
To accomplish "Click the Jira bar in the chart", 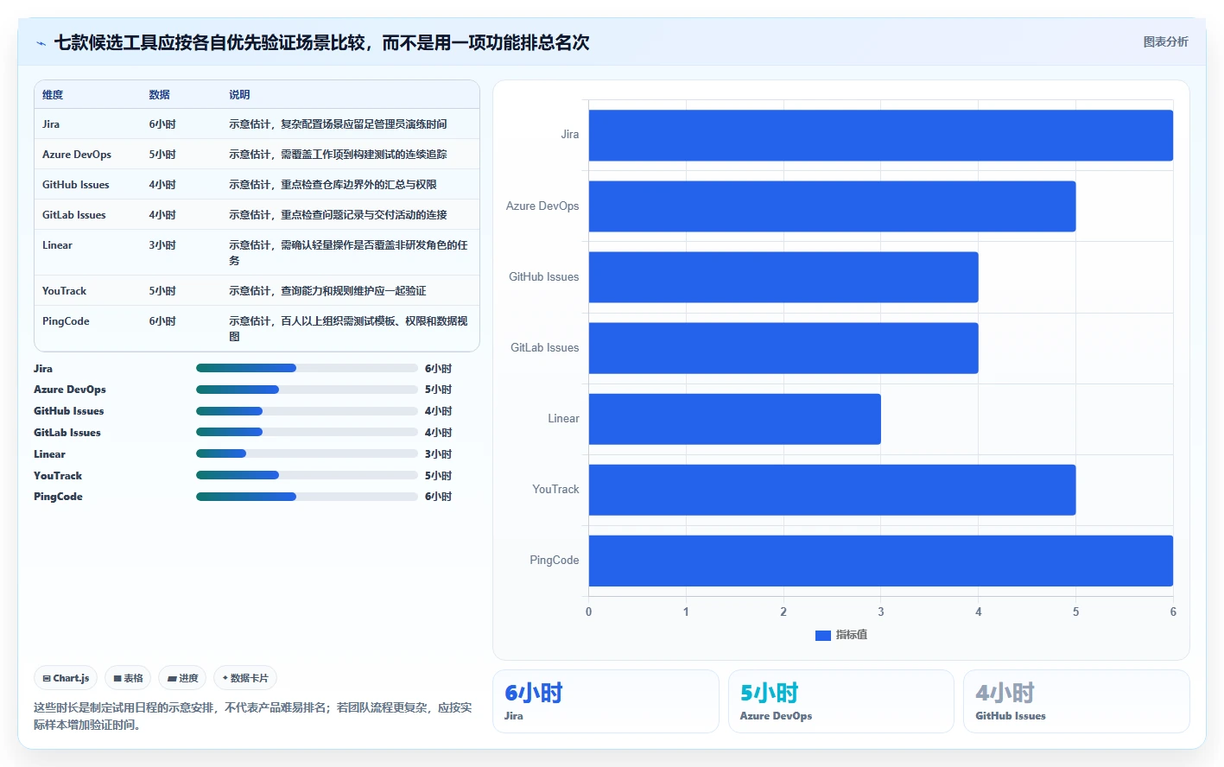I will 881,135.
